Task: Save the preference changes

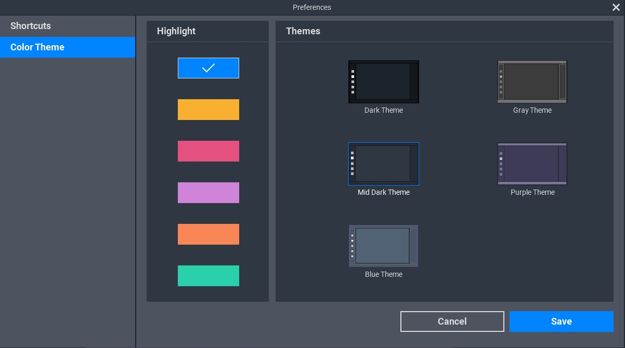Action: [x=561, y=322]
